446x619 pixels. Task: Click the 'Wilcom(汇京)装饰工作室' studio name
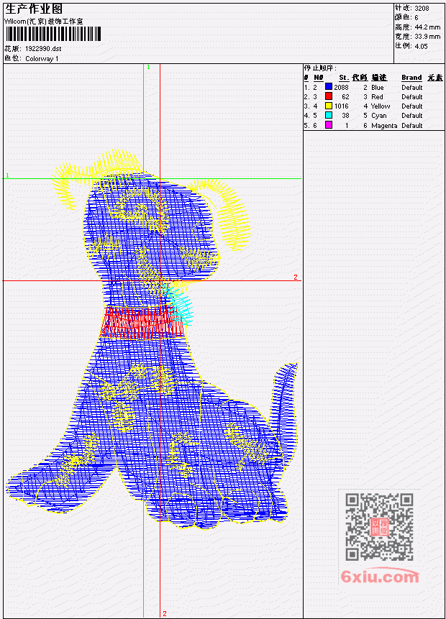click(43, 22)
